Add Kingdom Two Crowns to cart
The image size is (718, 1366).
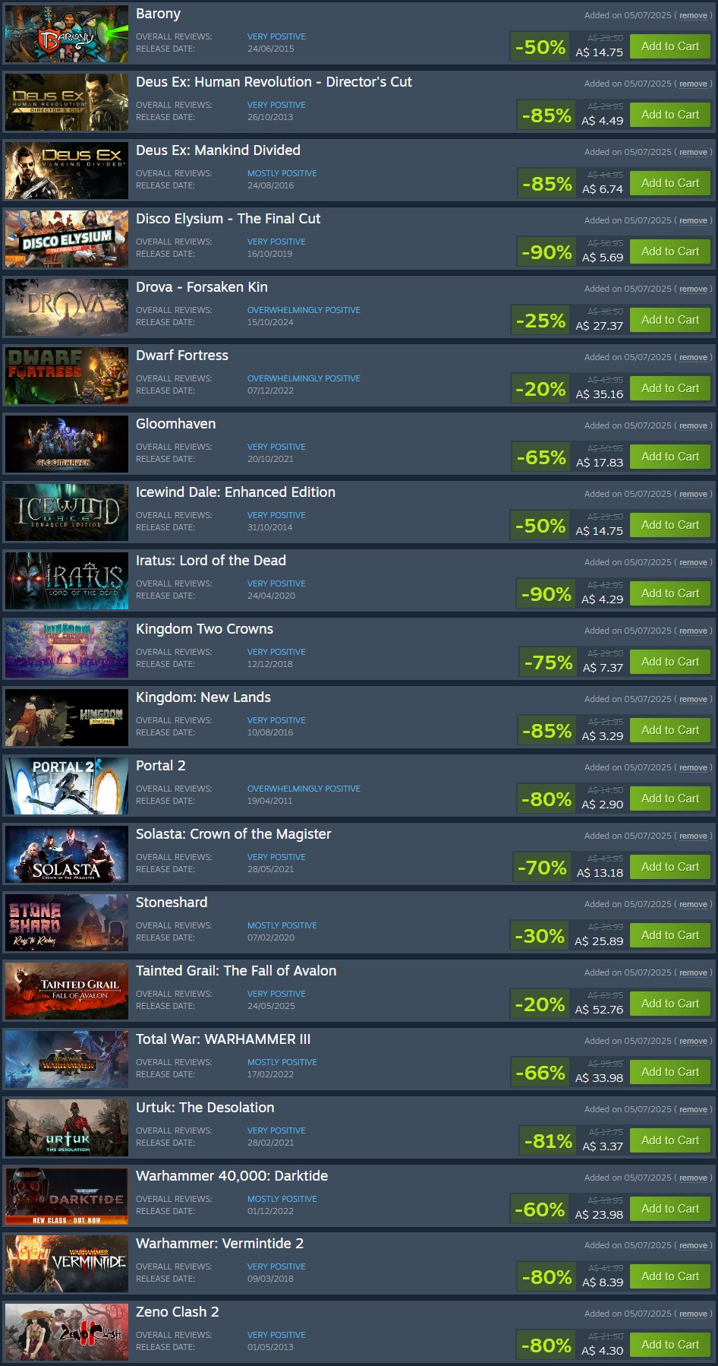pos(670,662)
